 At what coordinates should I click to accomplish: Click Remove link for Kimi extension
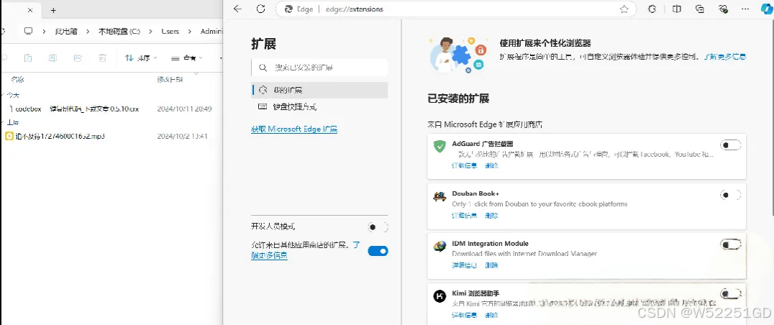[x=491, y=315]
